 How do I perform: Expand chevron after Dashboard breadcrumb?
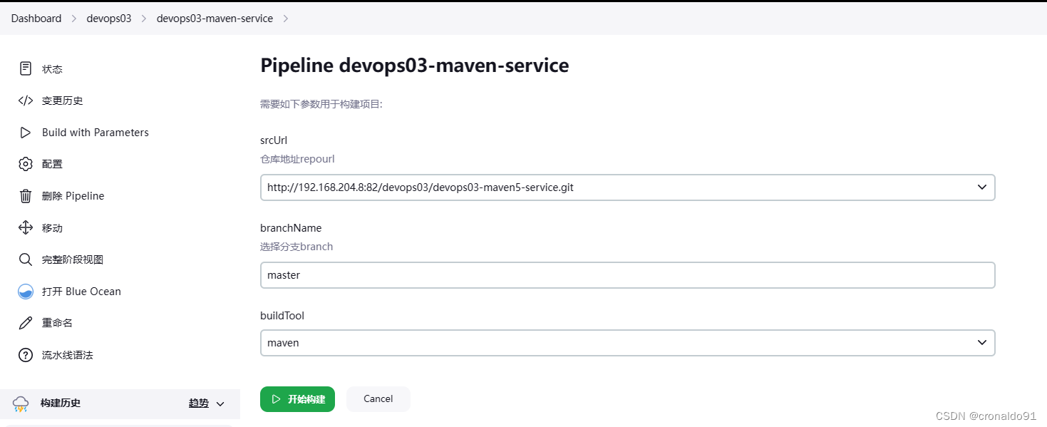74,19
